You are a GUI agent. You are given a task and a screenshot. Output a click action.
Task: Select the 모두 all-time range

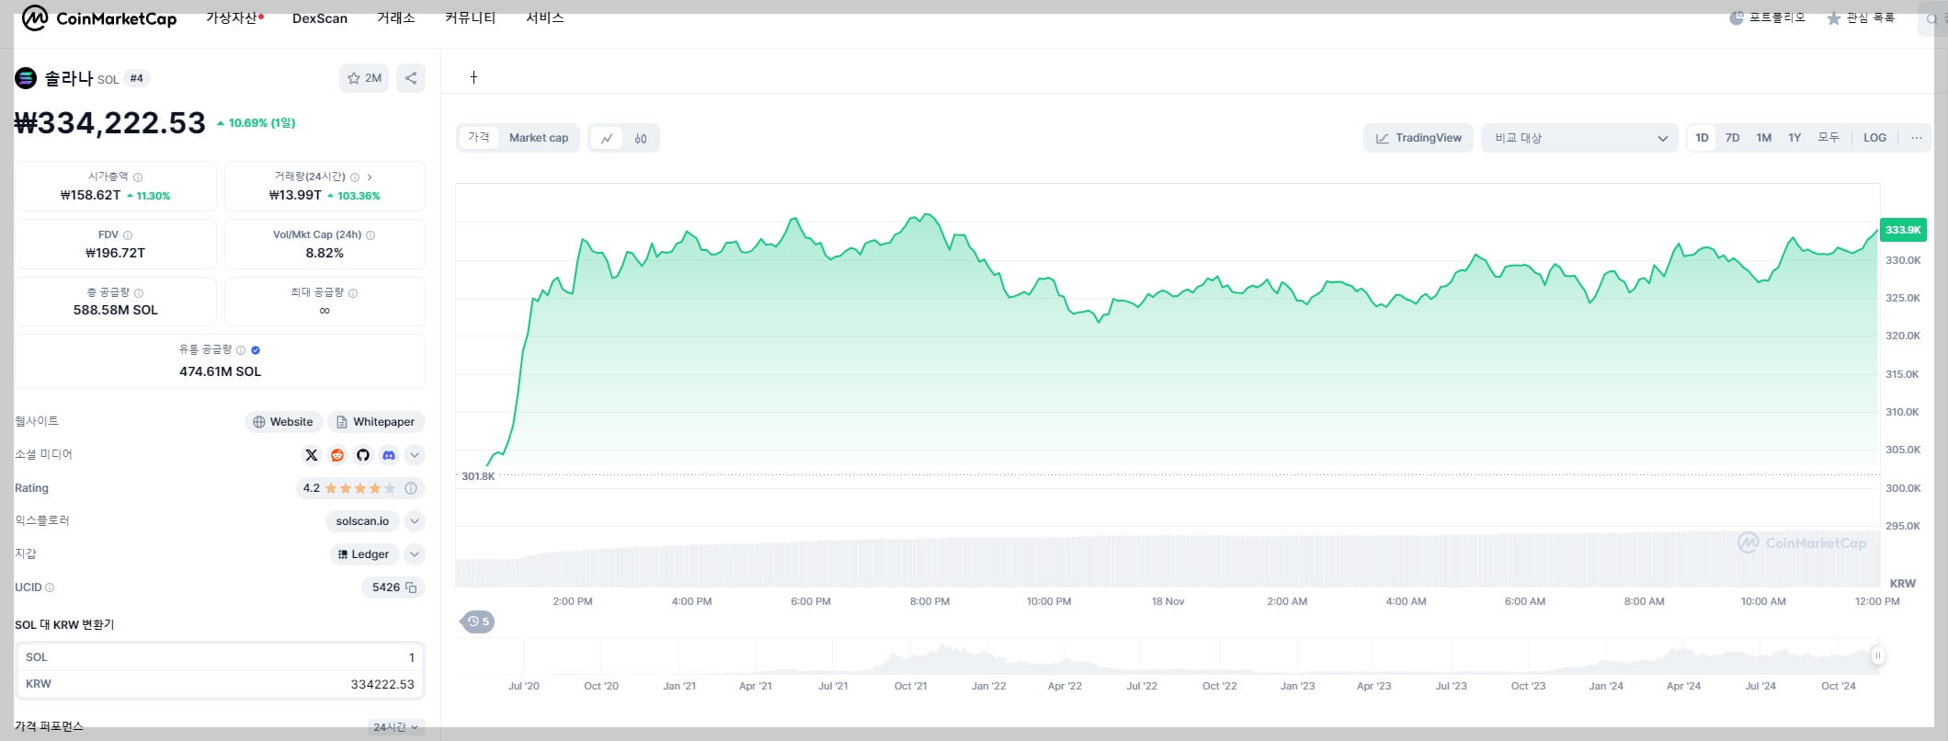tap(1828, 138)
